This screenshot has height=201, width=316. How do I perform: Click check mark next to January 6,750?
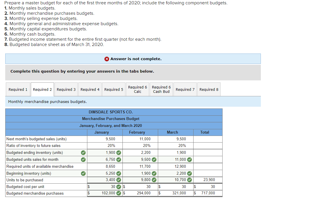pyautogui.click(x=119, y=160)
